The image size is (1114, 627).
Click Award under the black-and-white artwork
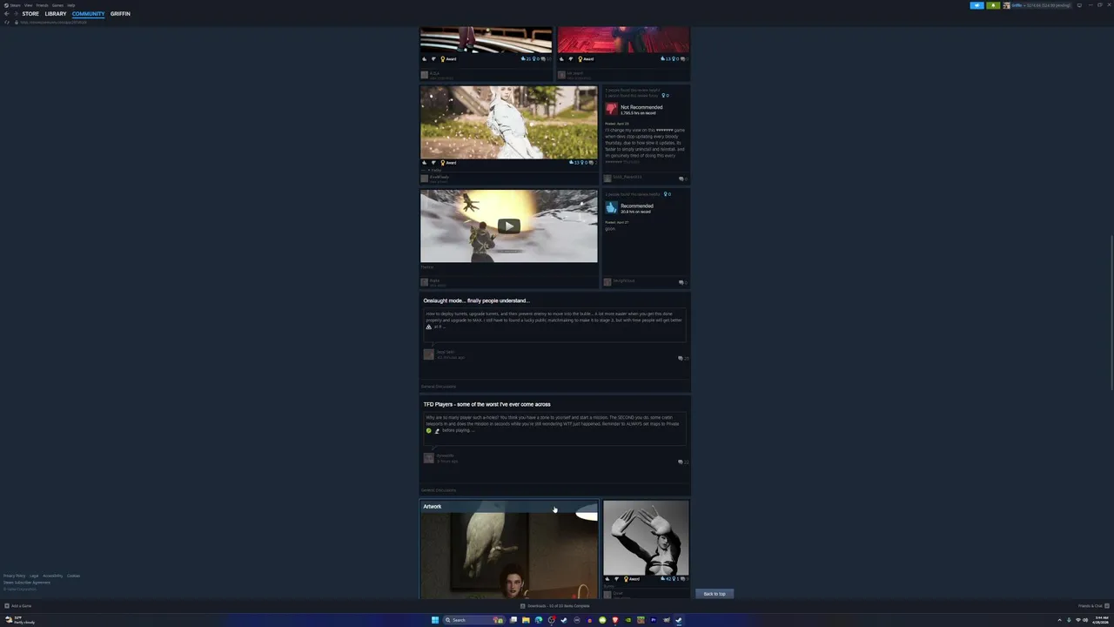(x=631, y=579)
